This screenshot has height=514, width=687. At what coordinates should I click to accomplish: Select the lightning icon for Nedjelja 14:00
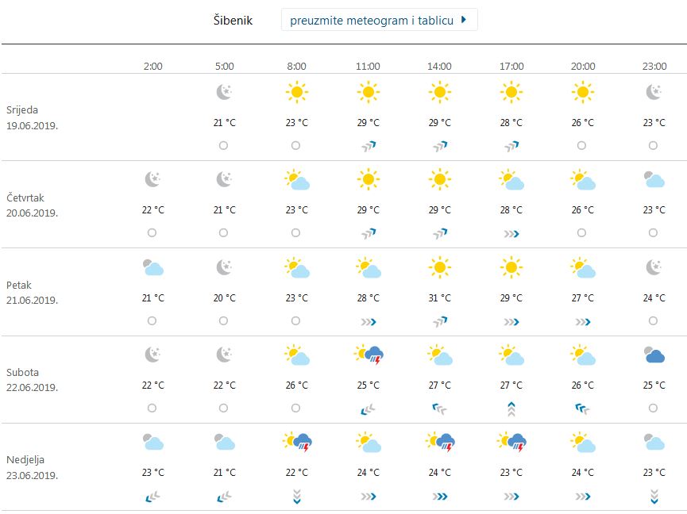tap(442, 444)
